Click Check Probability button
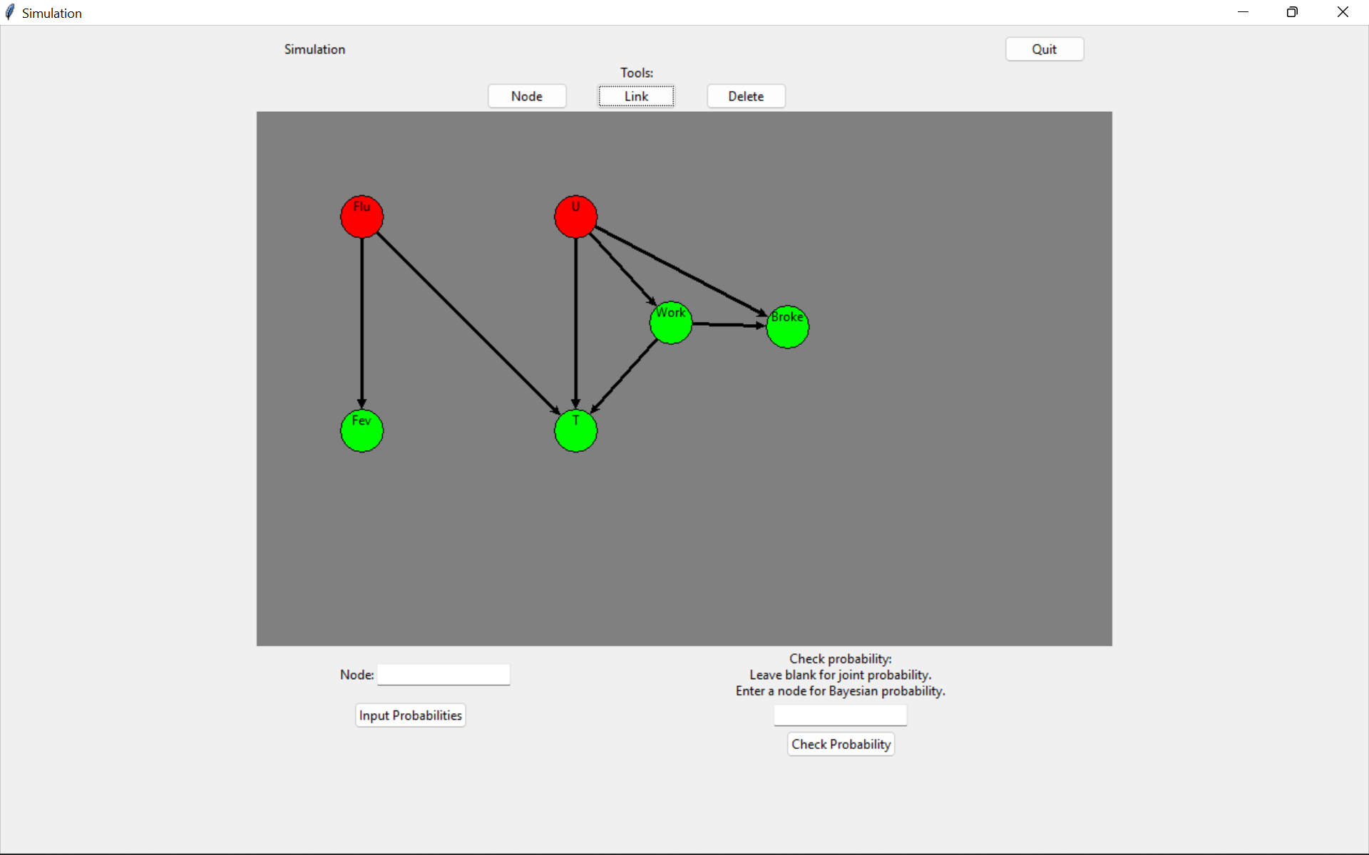This screenshot has height=855, width=1369. click(x=840, y=744)
